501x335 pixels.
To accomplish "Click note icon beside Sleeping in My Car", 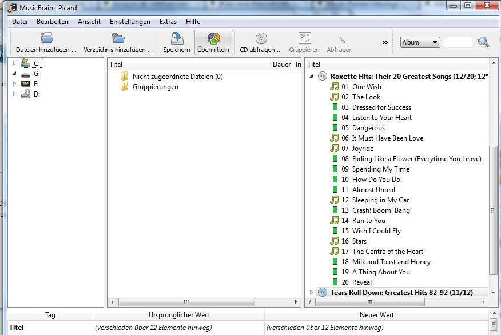I will pos(334,200).
